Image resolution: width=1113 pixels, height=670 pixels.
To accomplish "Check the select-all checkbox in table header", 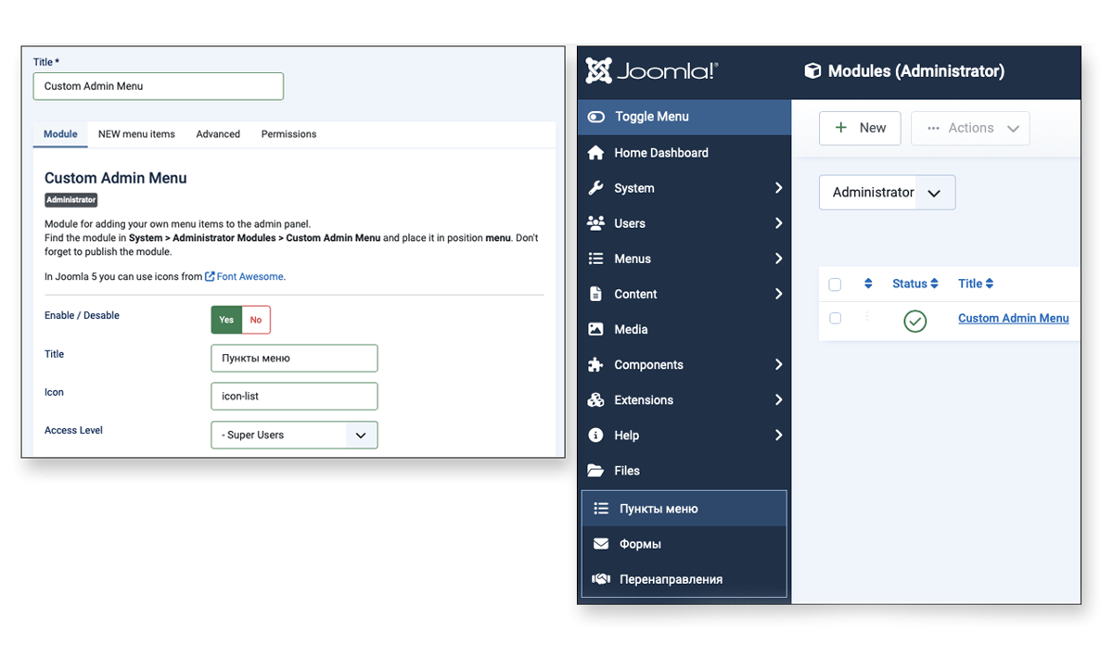I will [x=835, y=284].
